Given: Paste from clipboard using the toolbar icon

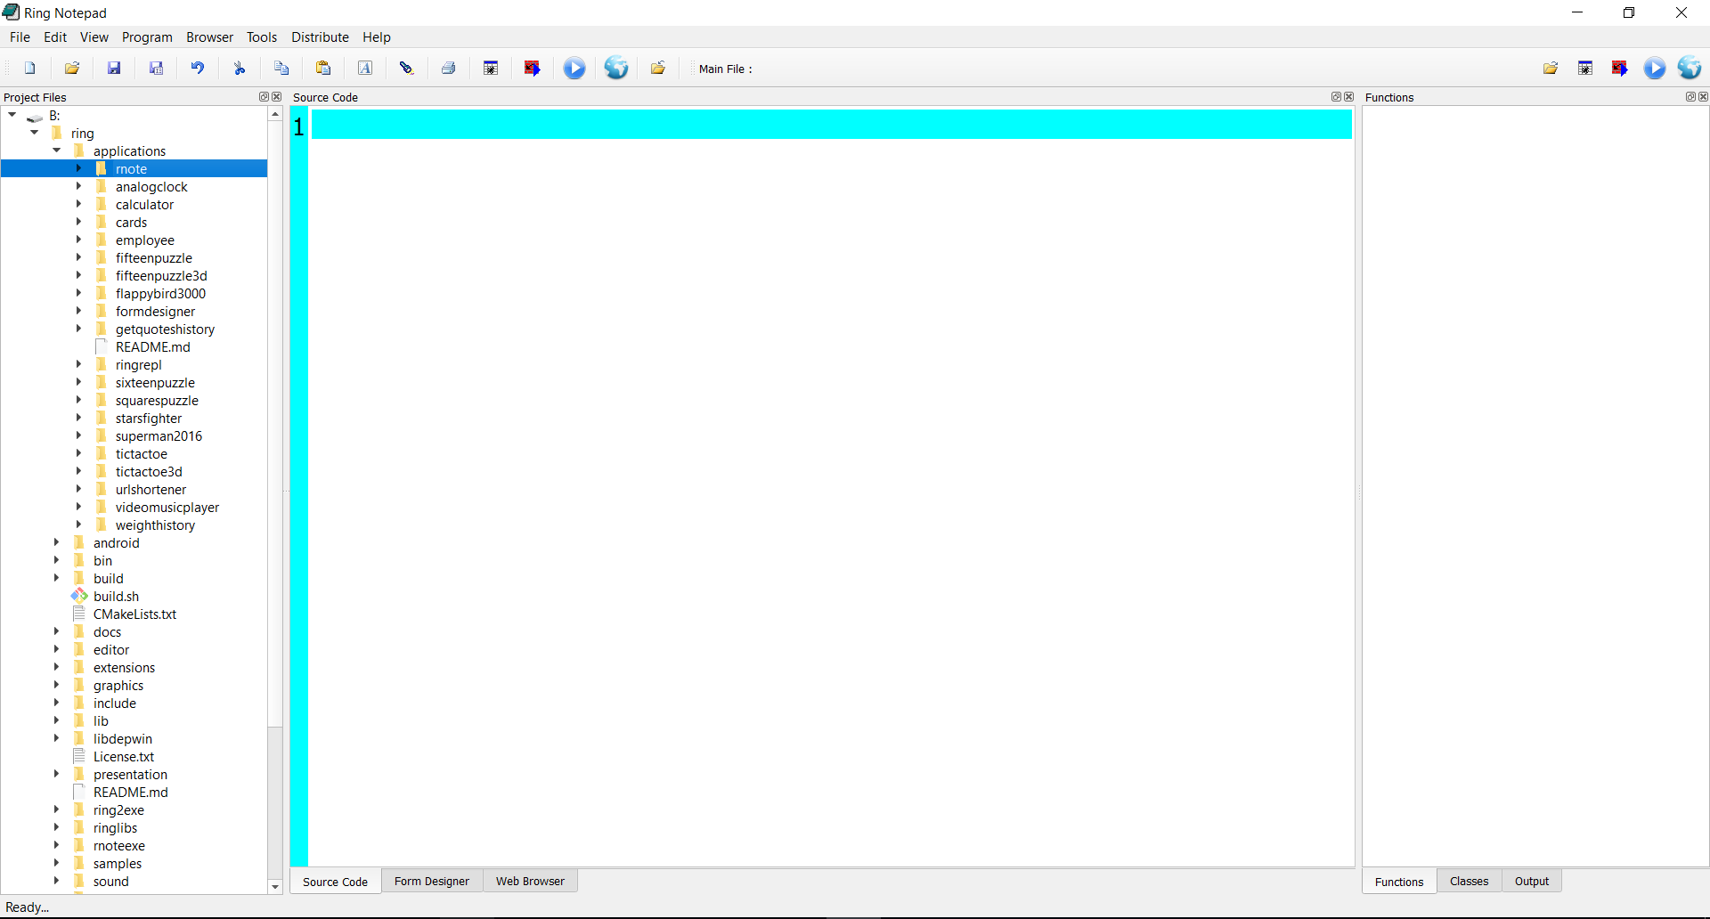Looking at the screenshot, I should [x=323, y=69].
